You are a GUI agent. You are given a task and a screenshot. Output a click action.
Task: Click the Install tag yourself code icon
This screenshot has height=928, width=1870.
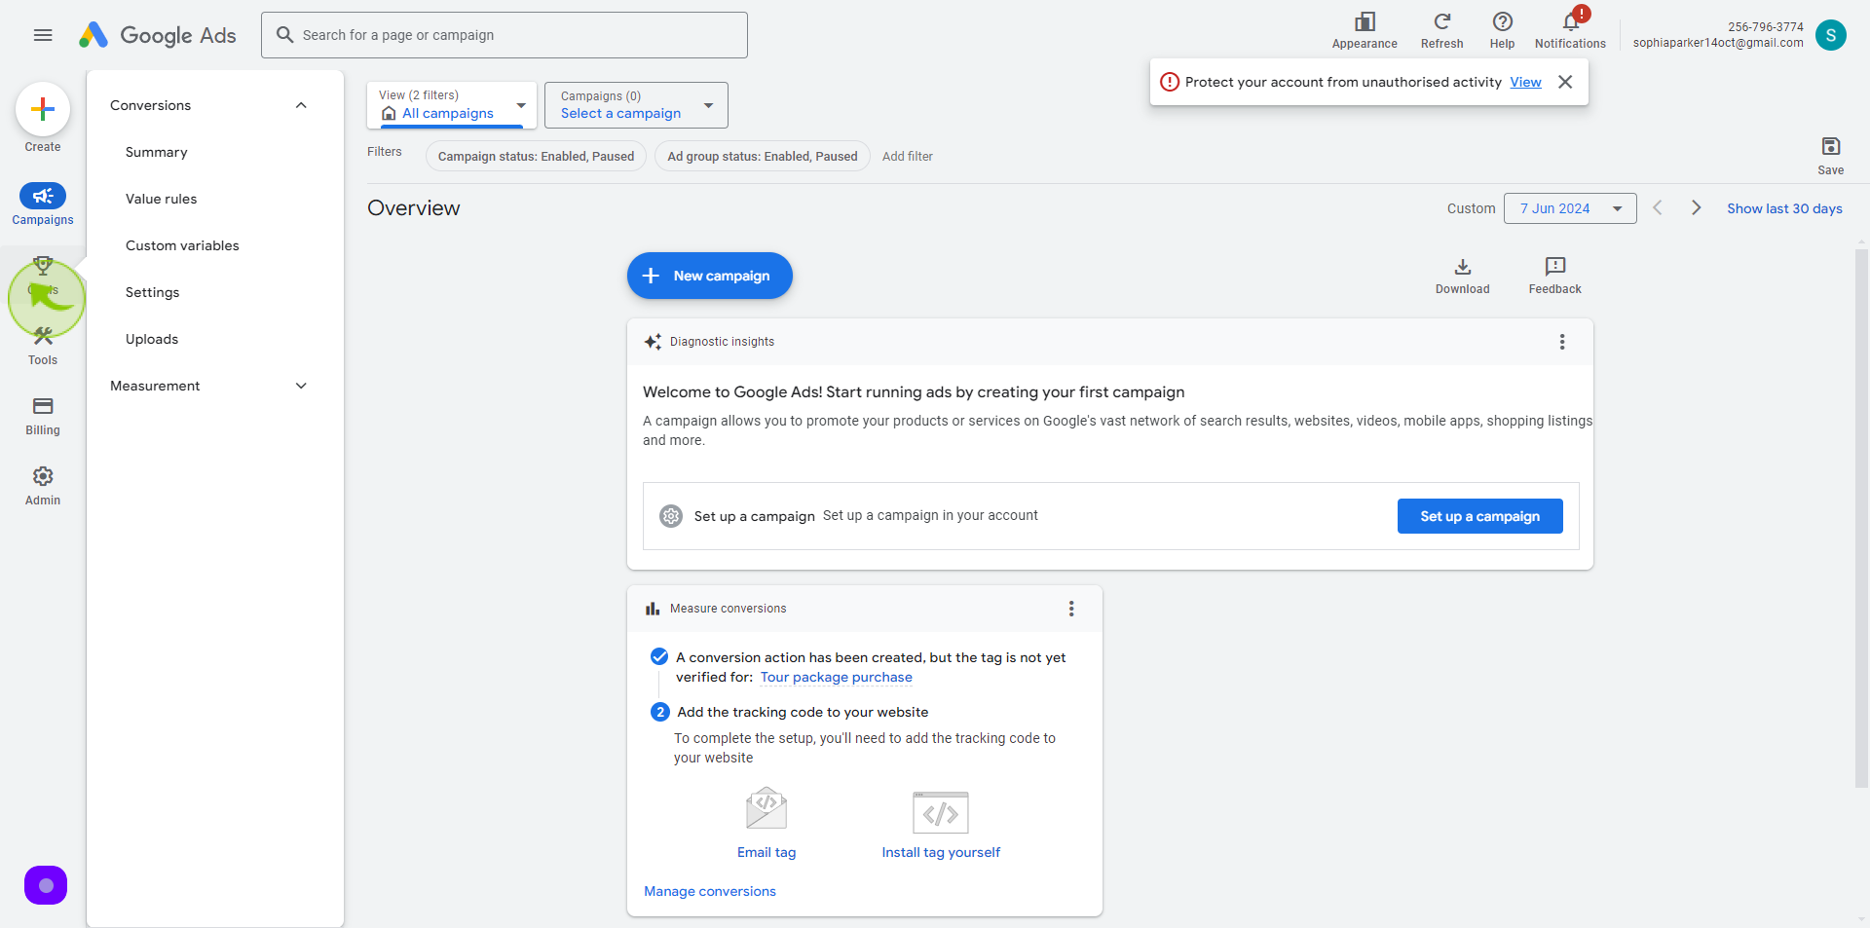pyautogui.click(x=941, y=812)
